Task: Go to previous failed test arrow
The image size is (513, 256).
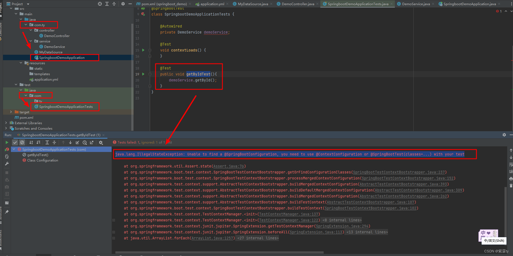Action: click(x=63, y=142)
